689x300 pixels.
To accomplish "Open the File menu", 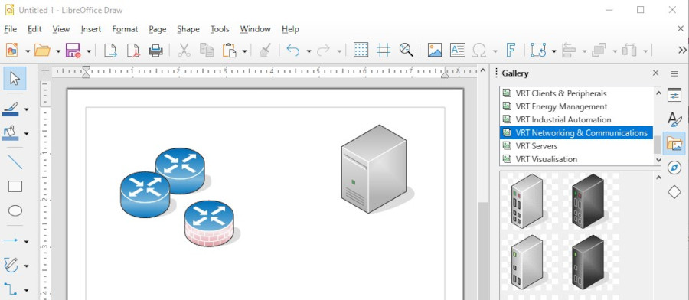I will point(10,29).
